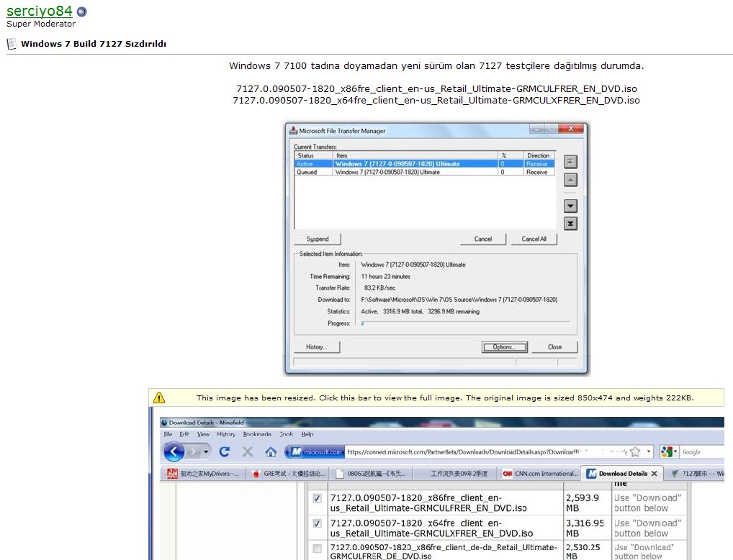Uncheck the x64fre EN DVD iso checkbox
This screenshot has width=733, height=560.
coord(317,523)
